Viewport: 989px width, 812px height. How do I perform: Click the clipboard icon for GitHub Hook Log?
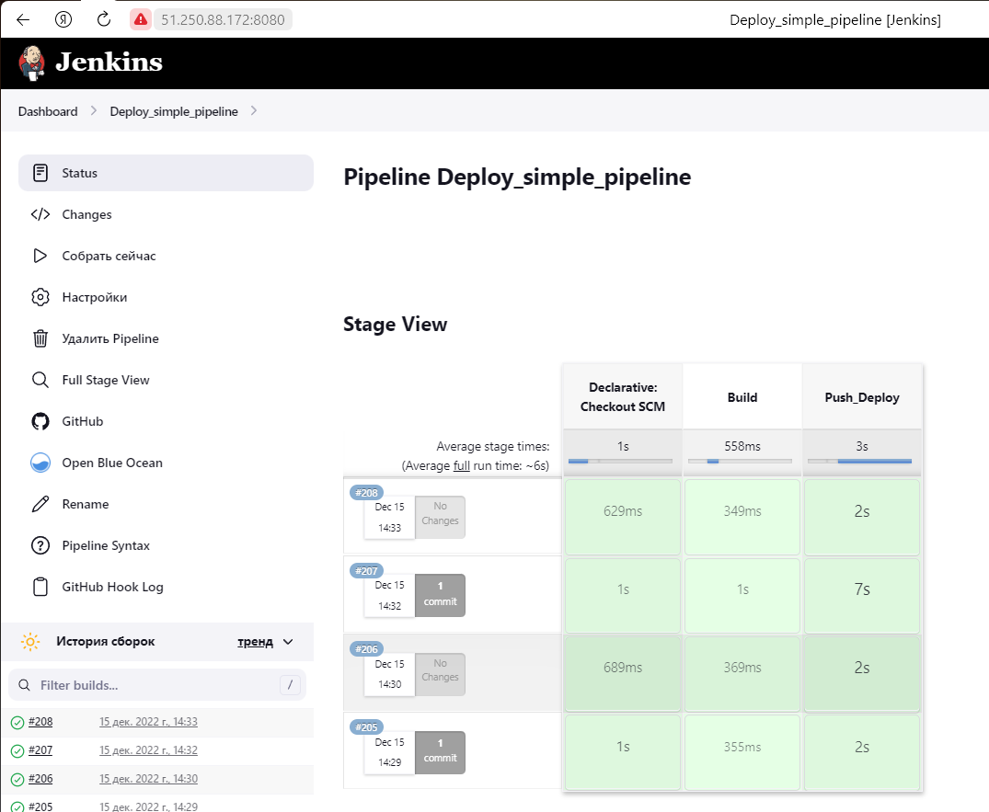coord(40,587)
